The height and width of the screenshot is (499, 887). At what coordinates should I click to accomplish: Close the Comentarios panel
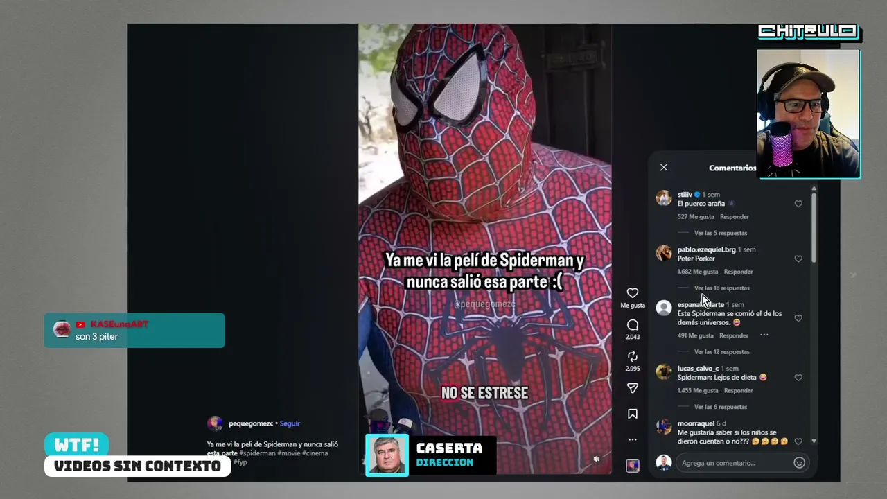tap(664, 167)
